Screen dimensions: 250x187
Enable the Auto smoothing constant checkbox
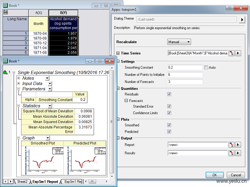pyautogui.click(x=206, y=67)
